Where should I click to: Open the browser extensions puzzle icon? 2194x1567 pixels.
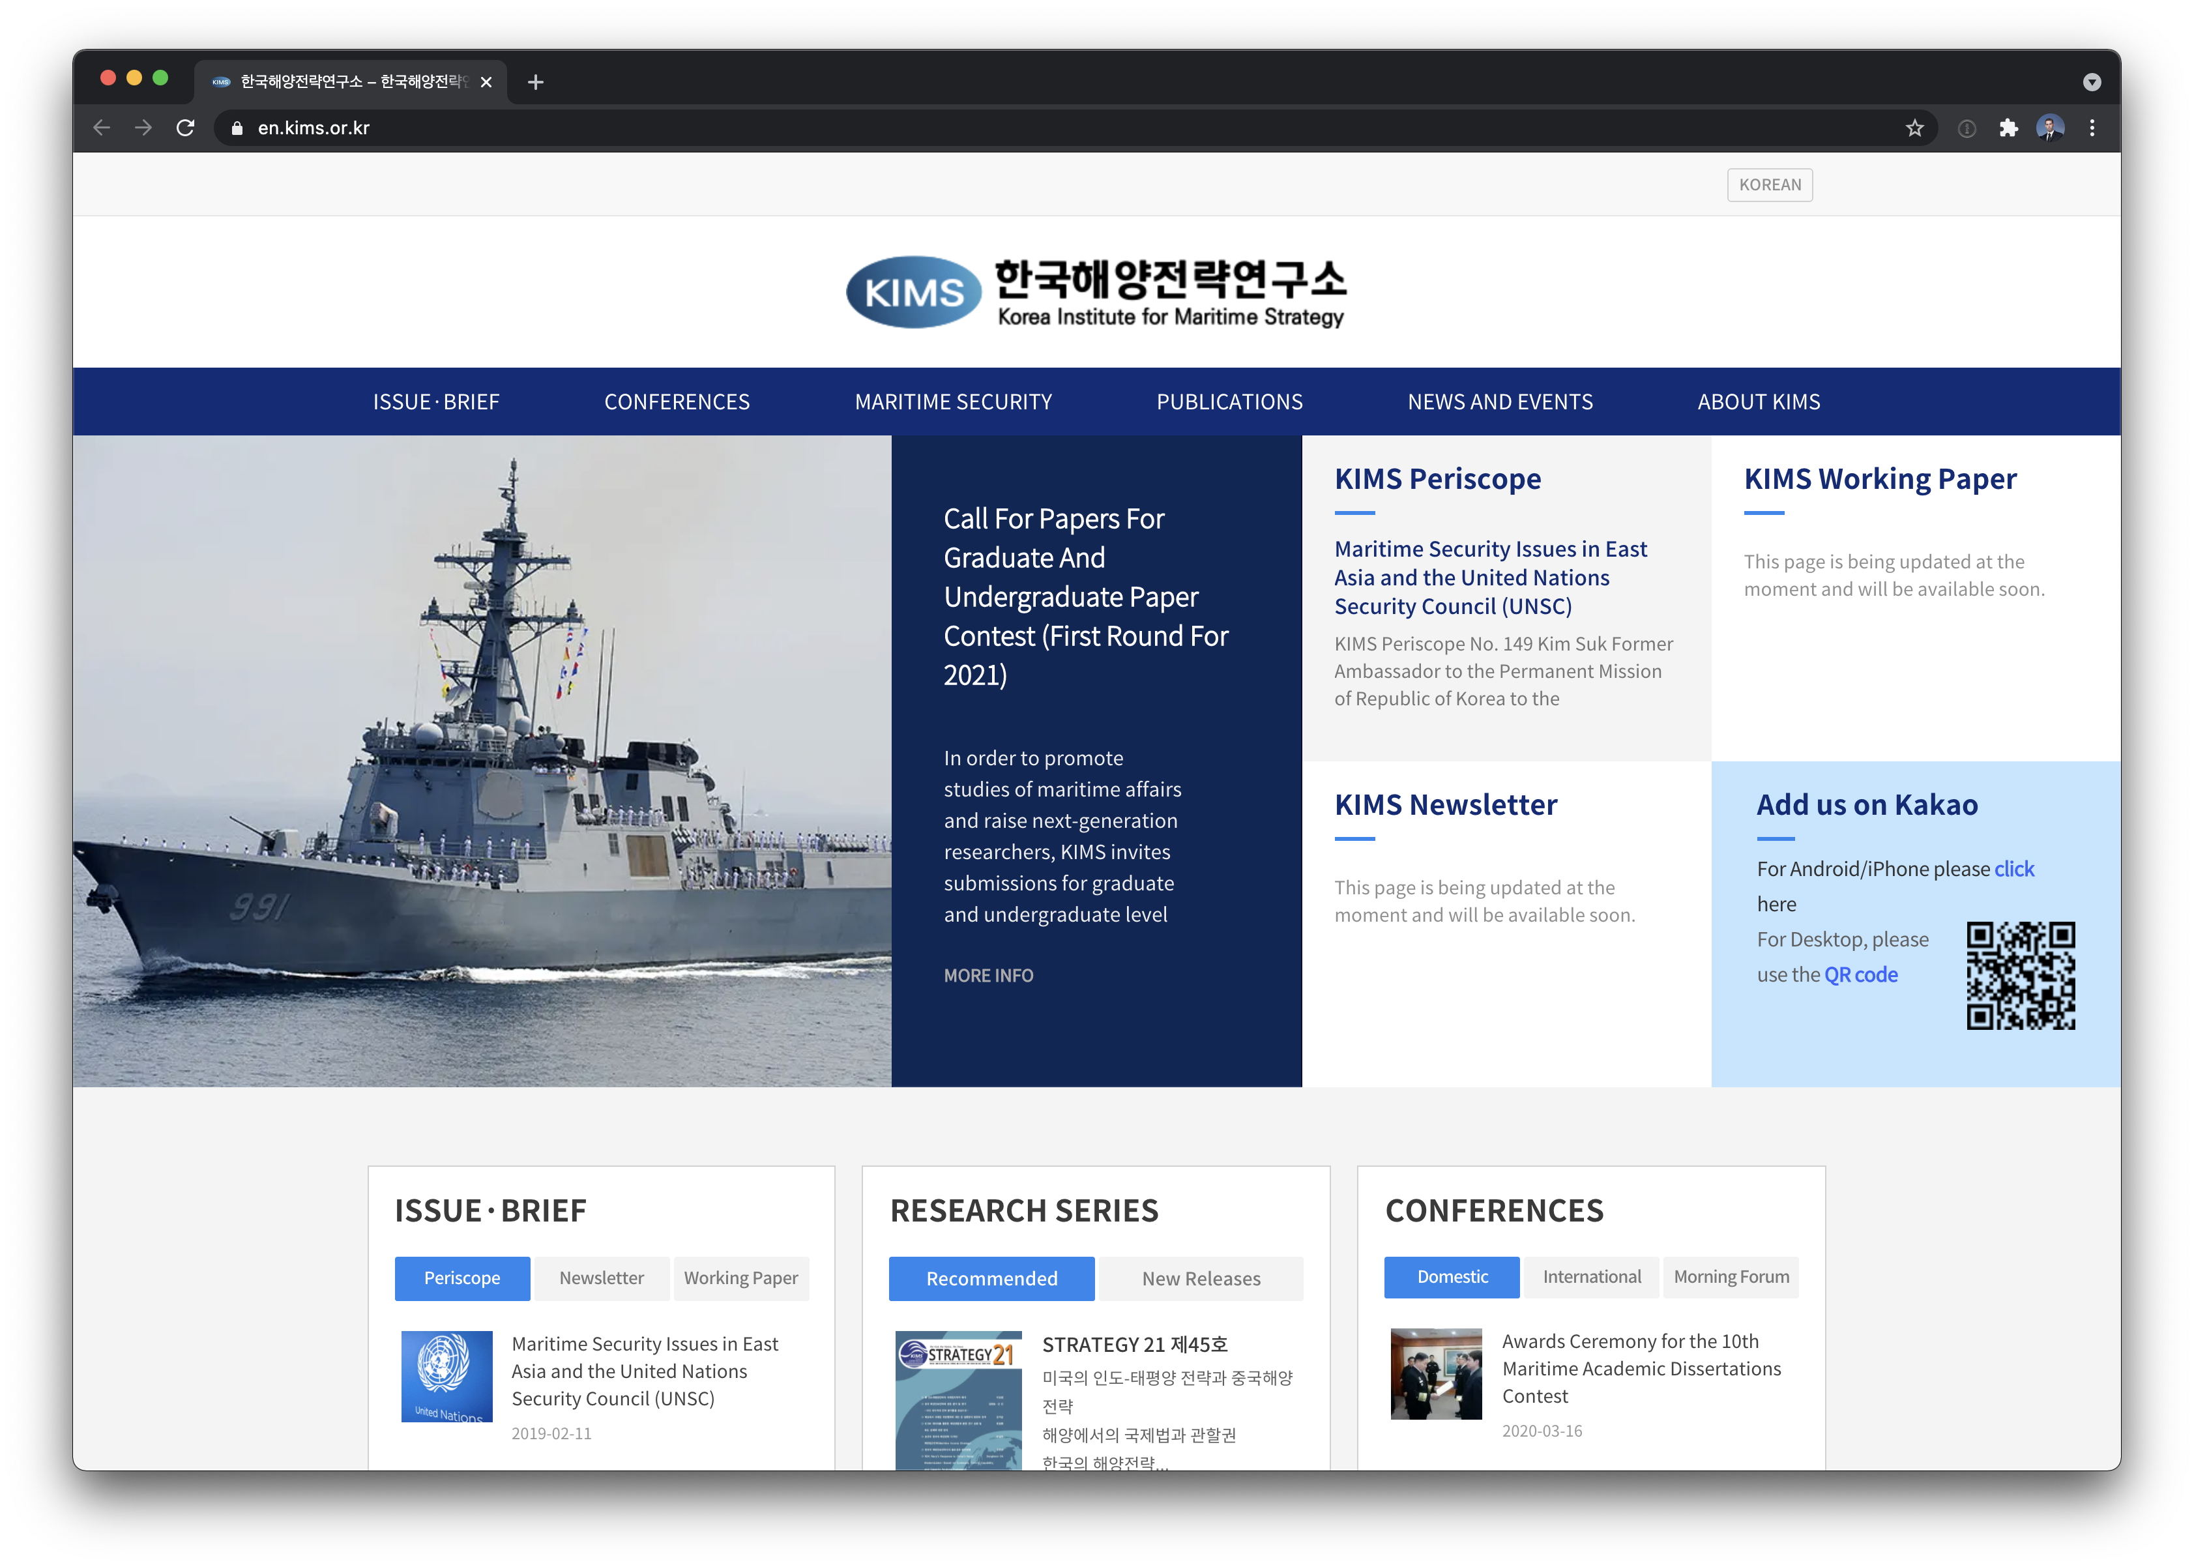tap(2009, 128)
